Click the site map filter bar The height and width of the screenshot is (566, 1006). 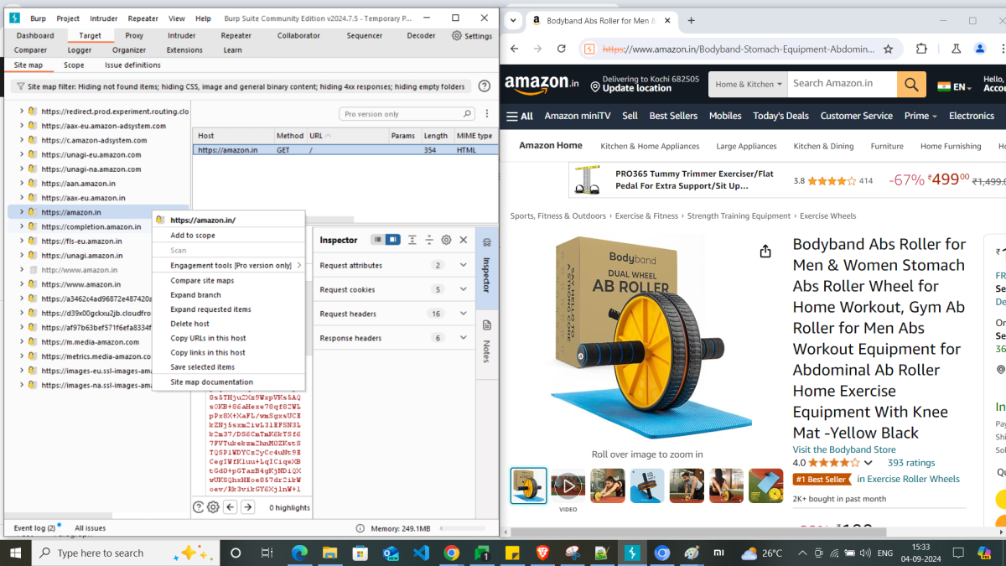[240, 86]
